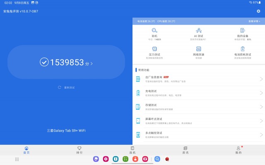
Task: Open the green Calculator app in taskbar
Action: (x=125, y=159)
